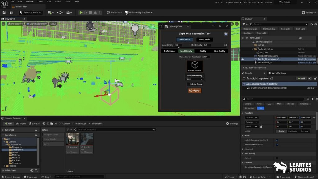Open the viewport hamburger options menu
The height and width of the screenshot is (179, 318).
(x=3, y=24)
